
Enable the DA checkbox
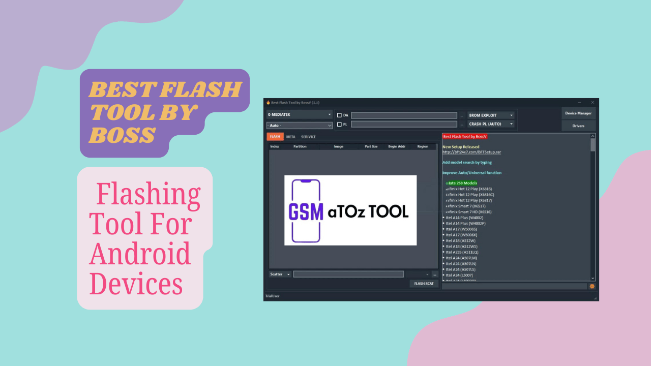tap(340, 115)
